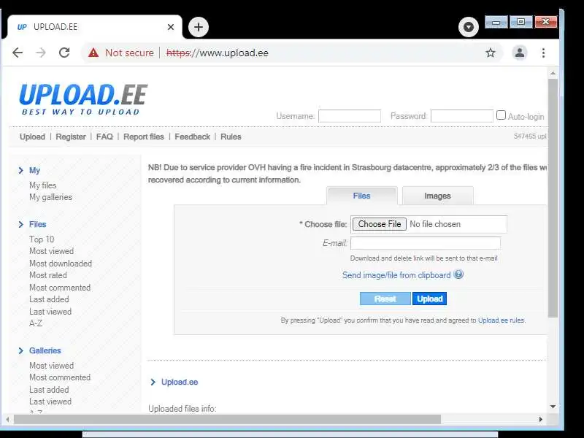Open Most commented under Galleries

[60, 377]
